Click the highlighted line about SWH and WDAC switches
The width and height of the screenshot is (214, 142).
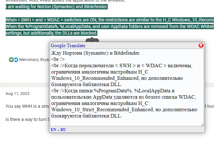pos(110,20)
